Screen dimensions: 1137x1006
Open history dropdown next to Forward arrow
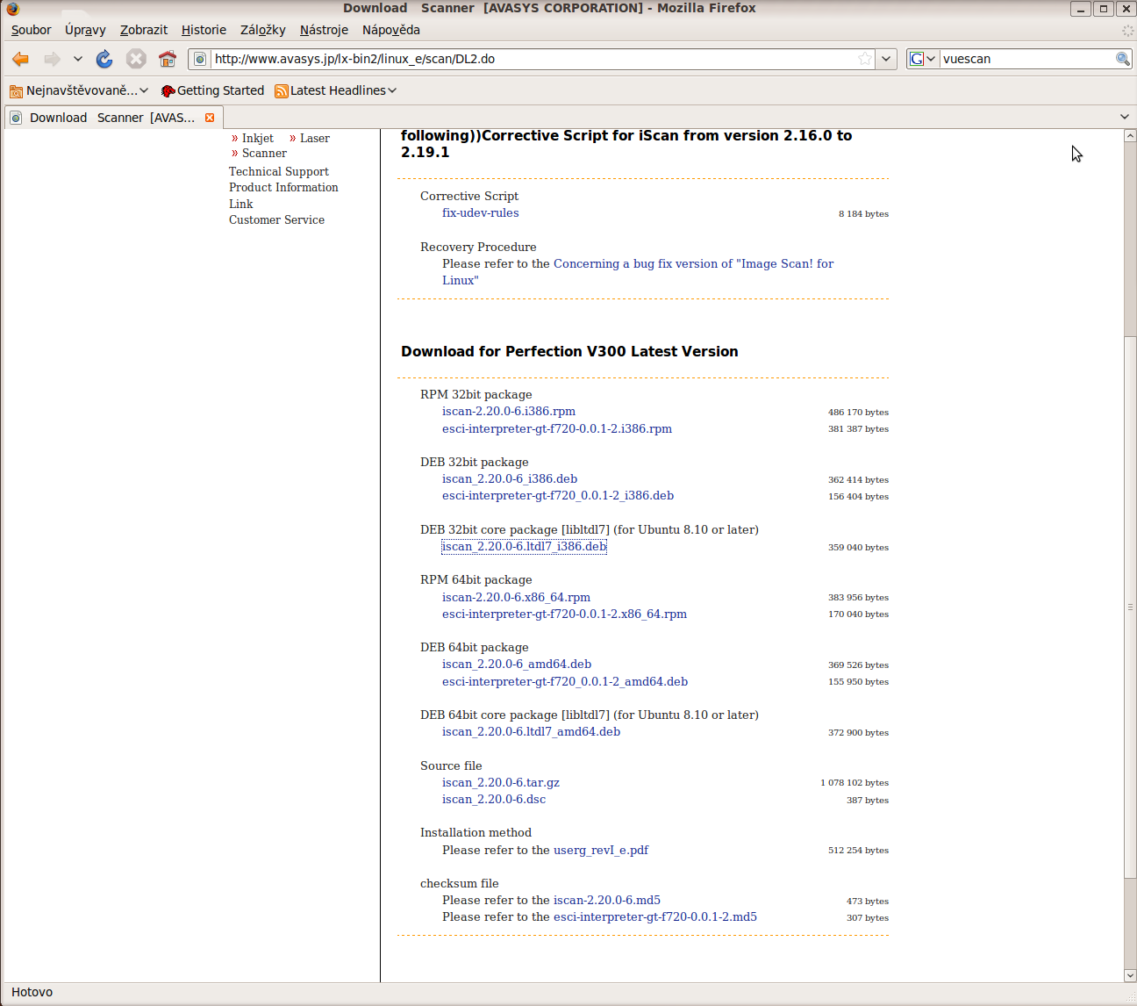pyautogui.click(x=77, y=59)
